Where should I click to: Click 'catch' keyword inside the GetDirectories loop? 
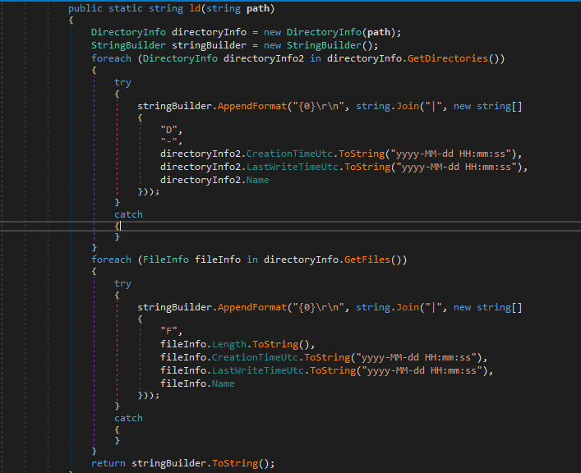coord(128,214)
